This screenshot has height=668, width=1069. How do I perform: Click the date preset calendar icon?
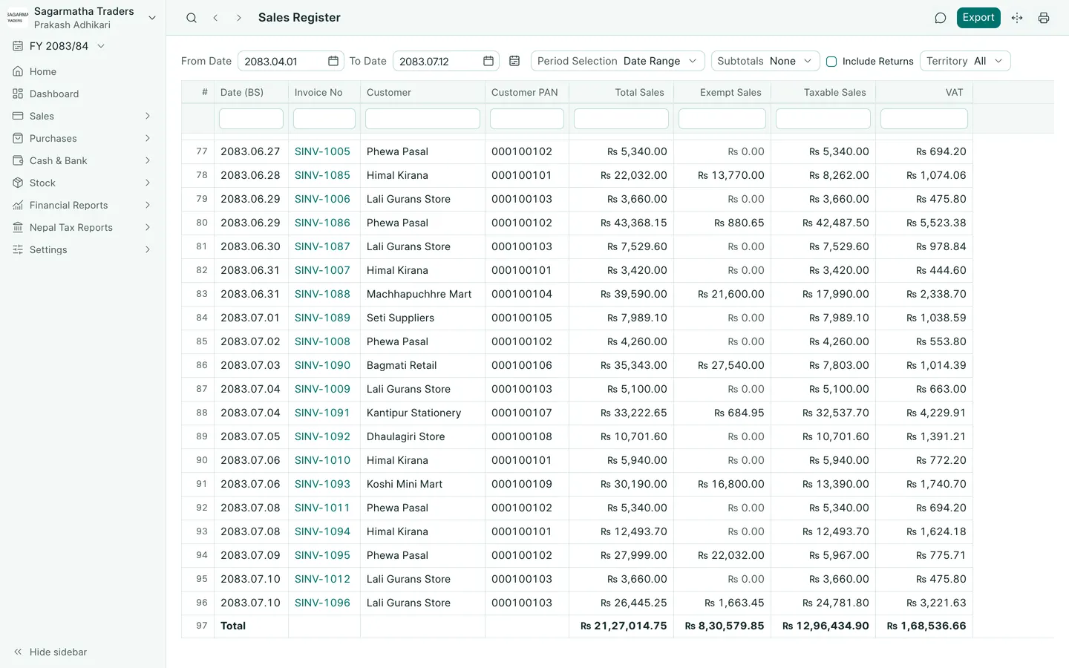click(x=514, y=61)
